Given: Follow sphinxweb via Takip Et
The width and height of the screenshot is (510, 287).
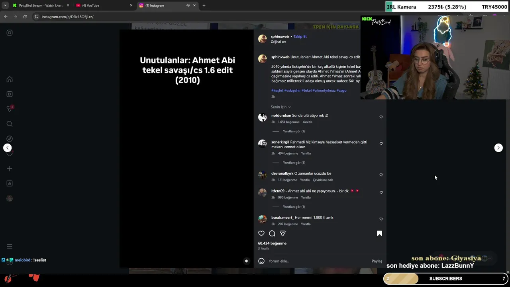Looking at the screenshot, I should [x=300, y=37].
